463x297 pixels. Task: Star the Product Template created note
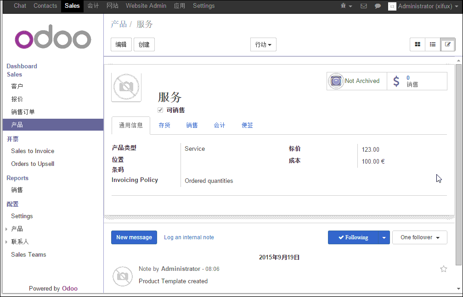coord(443,269)
